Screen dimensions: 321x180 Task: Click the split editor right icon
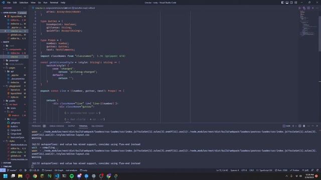(308, 8)
